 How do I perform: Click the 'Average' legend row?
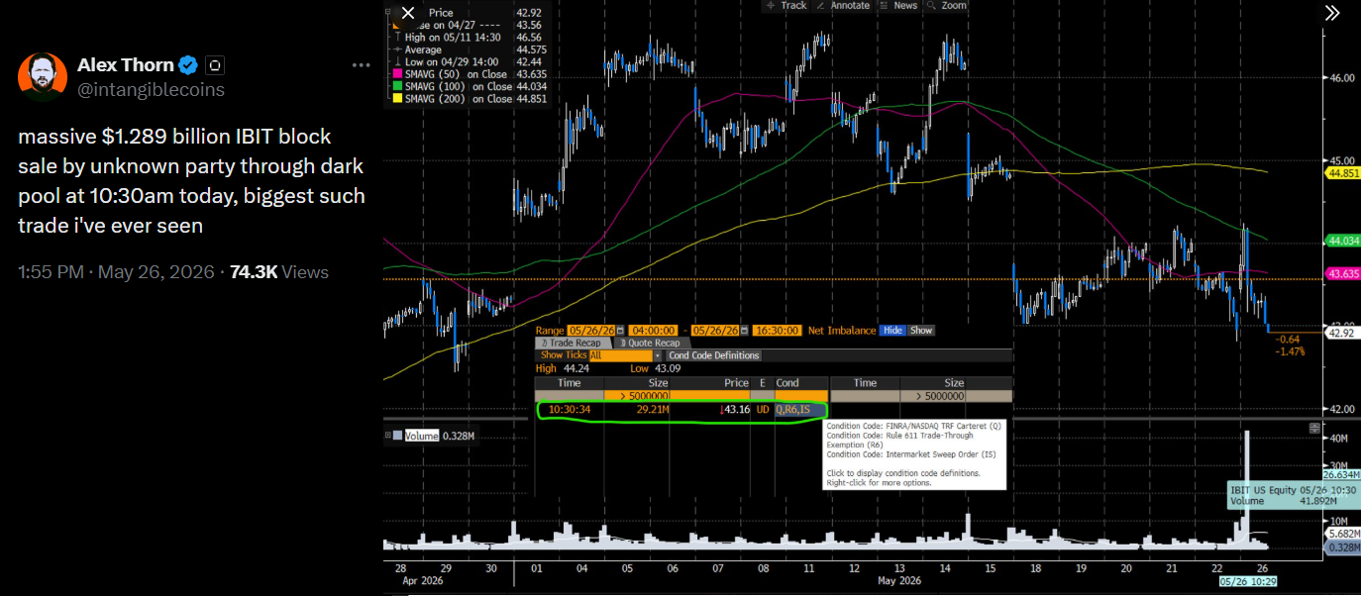pyautogui.click(x=470, y=50)
